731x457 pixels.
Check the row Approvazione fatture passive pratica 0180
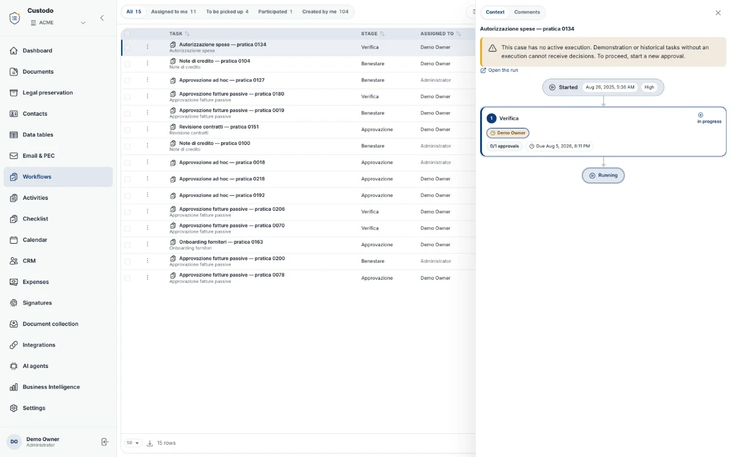click(127, 96)
